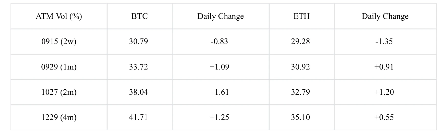Screen dimensions: 441x137
Task: Select the BTC value 33.72
Action: coord(138,67)
